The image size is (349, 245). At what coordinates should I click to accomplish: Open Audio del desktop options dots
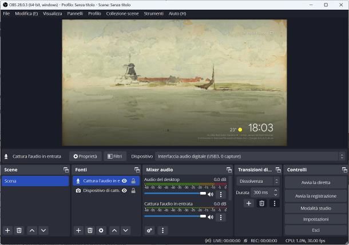221,195
